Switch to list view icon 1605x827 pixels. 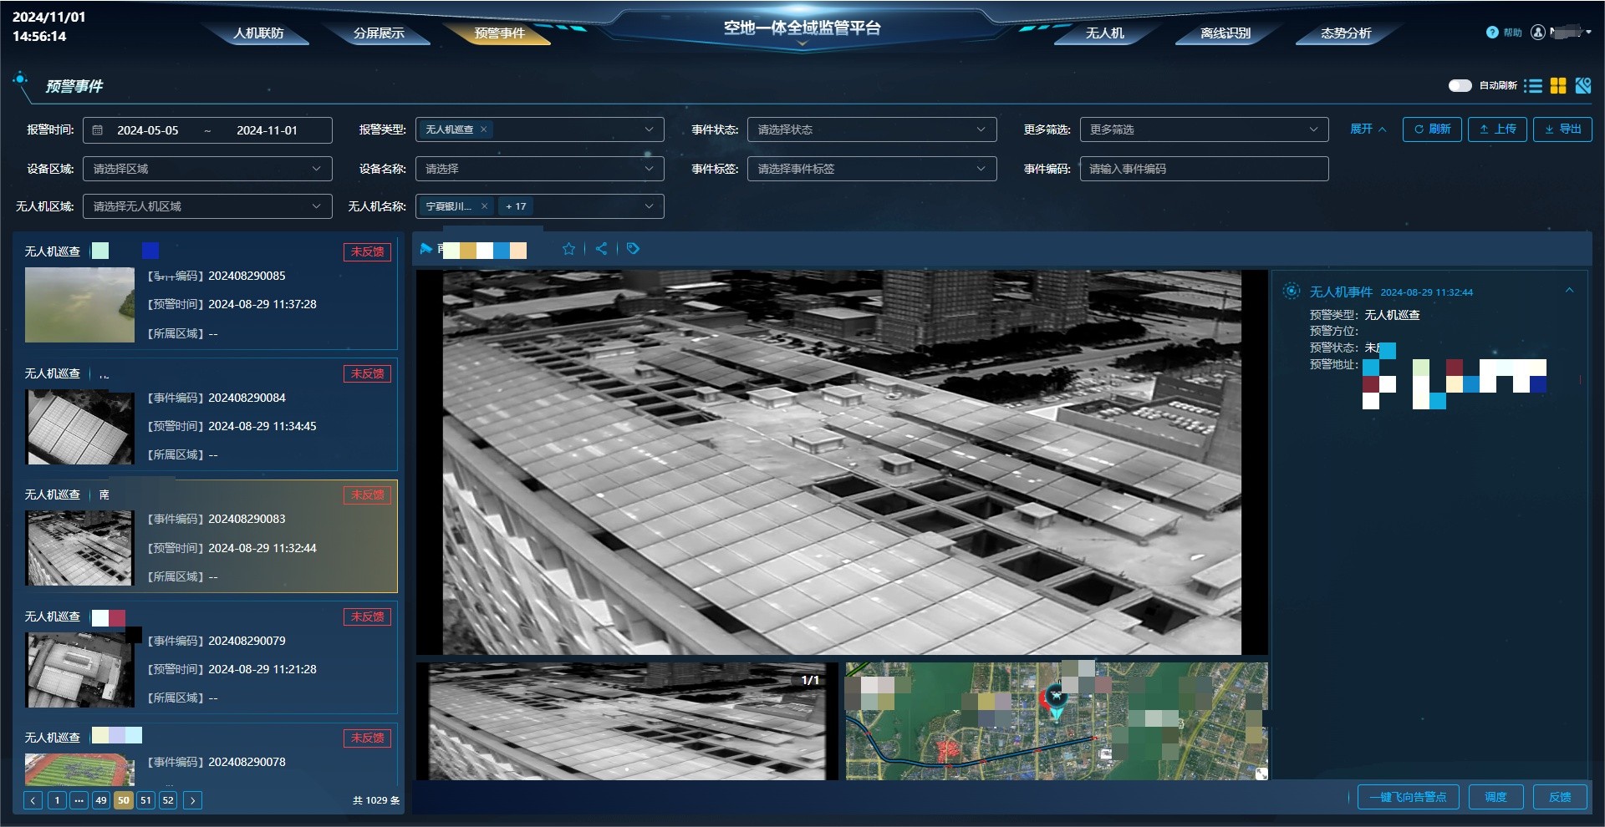tap(1533, 85)
